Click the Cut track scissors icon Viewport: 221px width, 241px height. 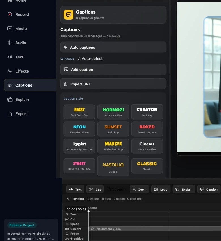67,219
